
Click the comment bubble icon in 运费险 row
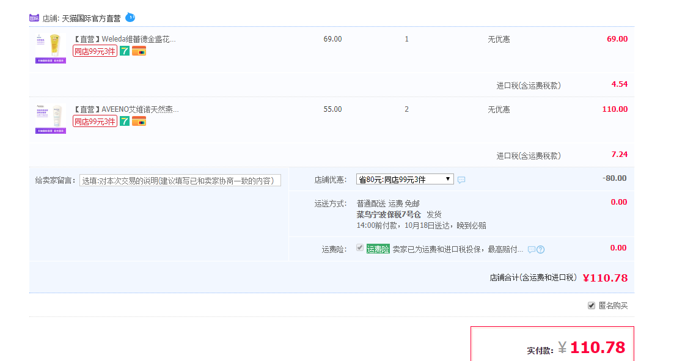click(x=531, y=249)
